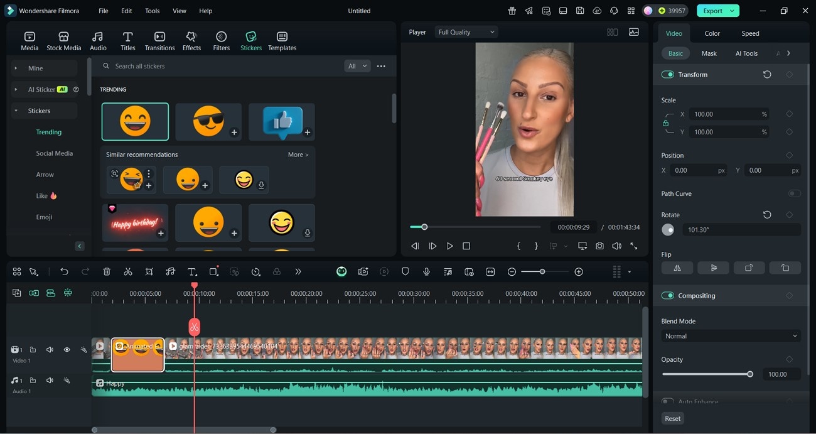This screenshot has height=434, width=816.
Task: Open the Tools menu
Action: coord(153,11)
